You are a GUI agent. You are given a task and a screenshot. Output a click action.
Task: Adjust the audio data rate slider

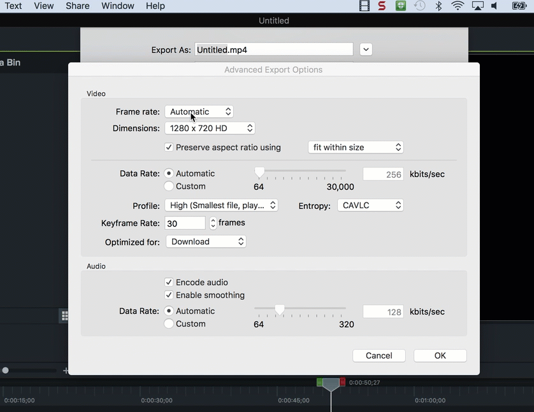[x=279, y=309]
